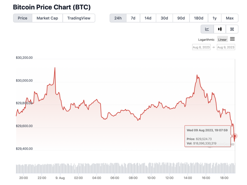Open the TradingView tab

click(79, 18)
